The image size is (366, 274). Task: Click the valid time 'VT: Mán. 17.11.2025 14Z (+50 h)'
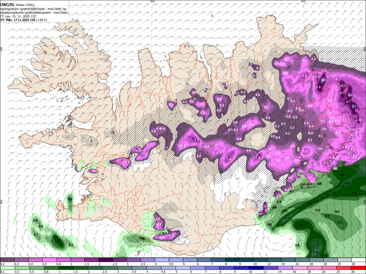[x=24, y=20]
